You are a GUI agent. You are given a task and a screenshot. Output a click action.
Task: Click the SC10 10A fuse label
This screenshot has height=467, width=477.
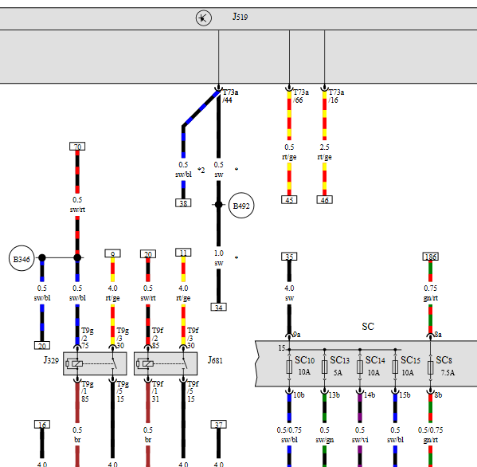[304, 366]
